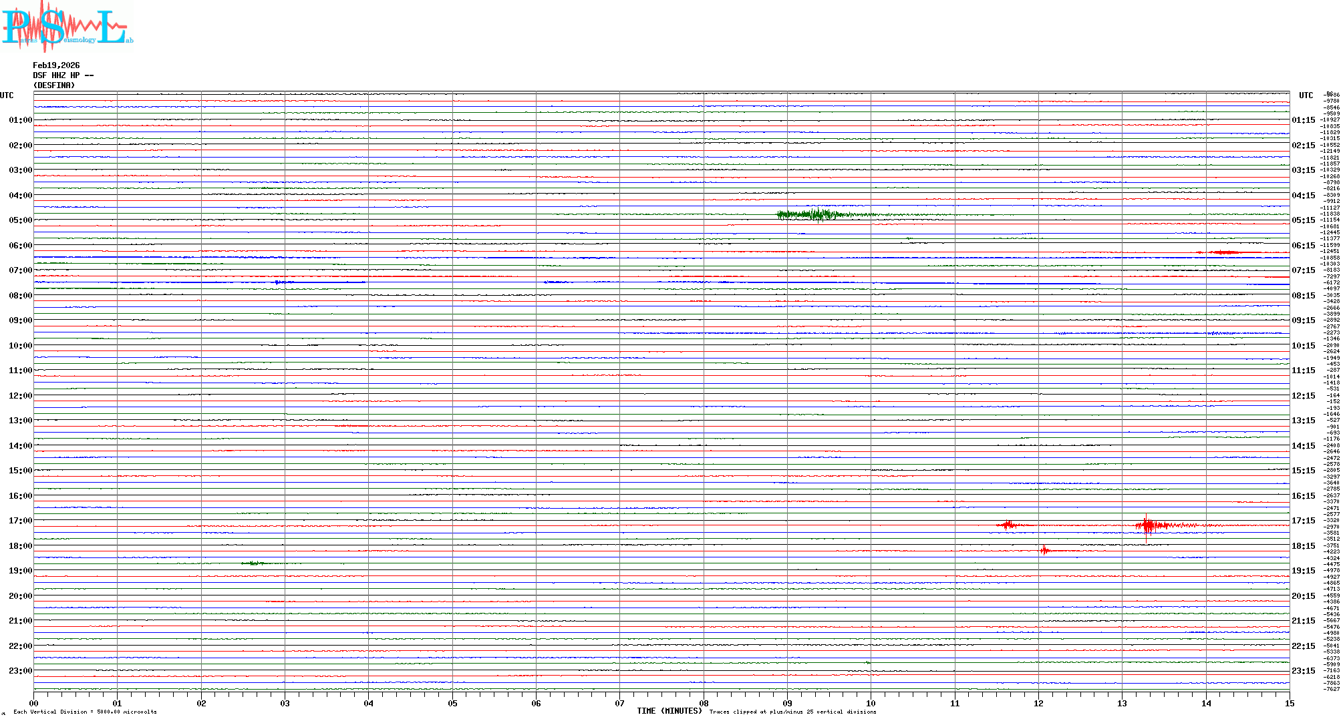The height and width of the screenshot is (721, 1343).
Task: Click the minute 15 tick label at bottom
Action: coord(1289,703)
